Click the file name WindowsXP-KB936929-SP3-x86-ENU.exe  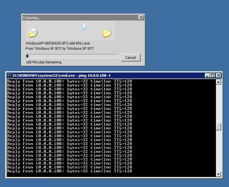58,43
